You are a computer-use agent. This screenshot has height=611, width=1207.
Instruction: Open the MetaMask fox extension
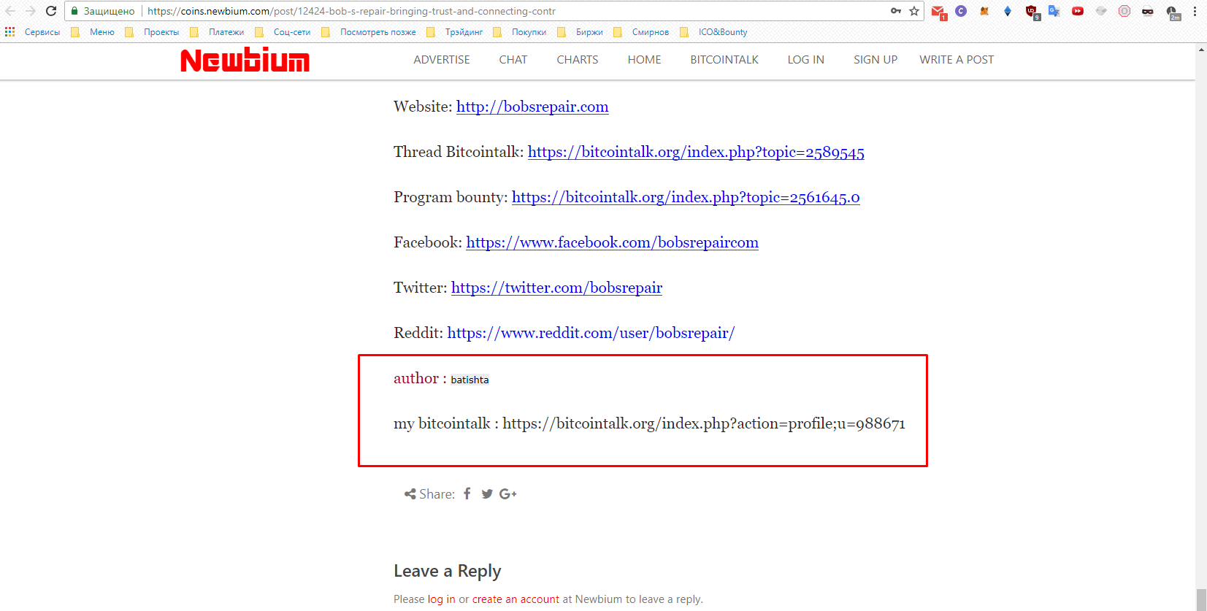[x=984, y=11]
